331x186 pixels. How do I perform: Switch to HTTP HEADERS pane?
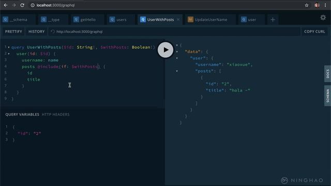tap(55, 114)
